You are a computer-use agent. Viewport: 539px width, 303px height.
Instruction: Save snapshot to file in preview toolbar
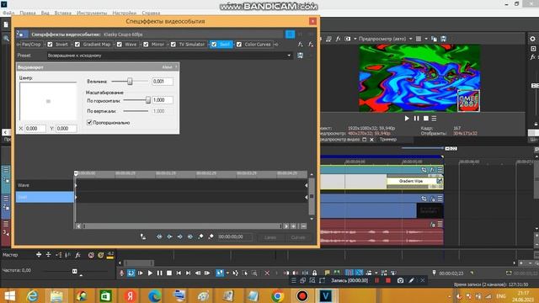coord(444,39)
